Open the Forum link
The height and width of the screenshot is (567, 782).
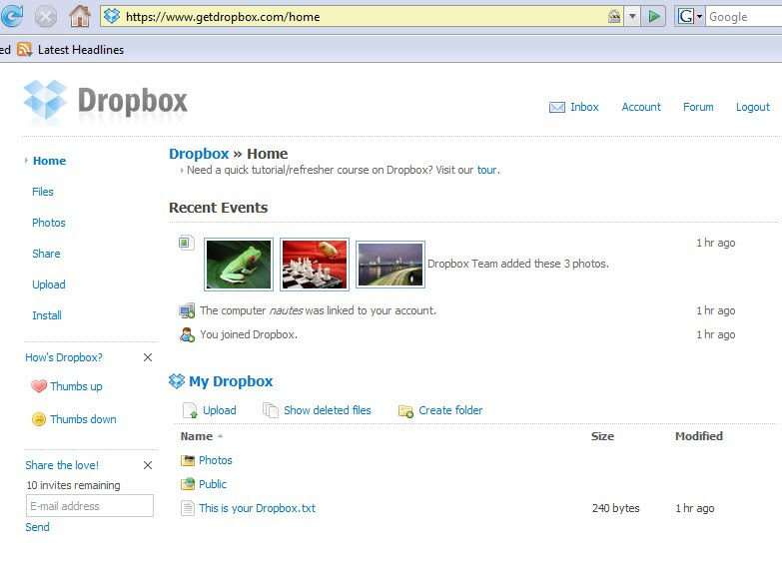[698, 107]
